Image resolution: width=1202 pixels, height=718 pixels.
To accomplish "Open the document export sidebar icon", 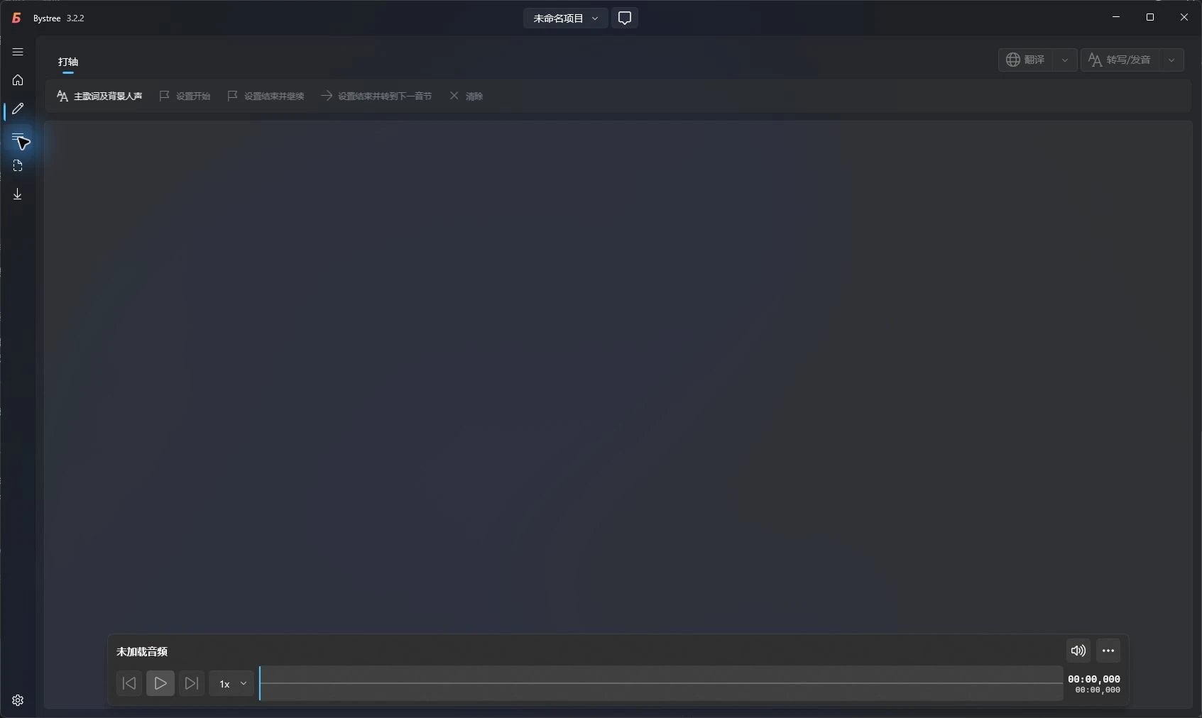I will click(18, 165).
